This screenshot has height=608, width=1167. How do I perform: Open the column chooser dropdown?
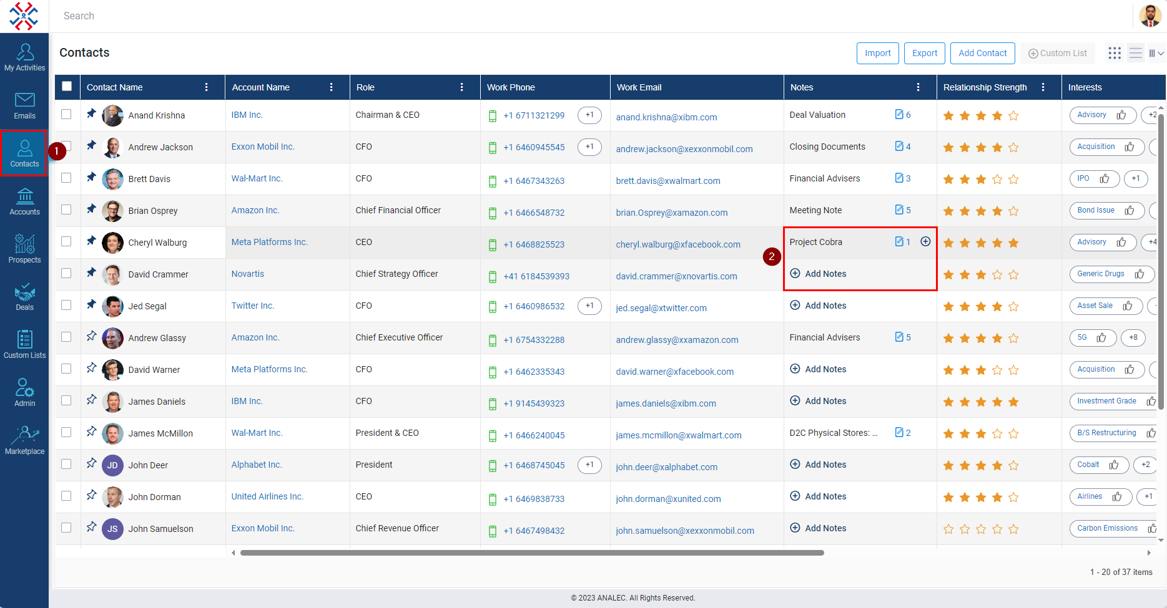[x=1156, y=53]
